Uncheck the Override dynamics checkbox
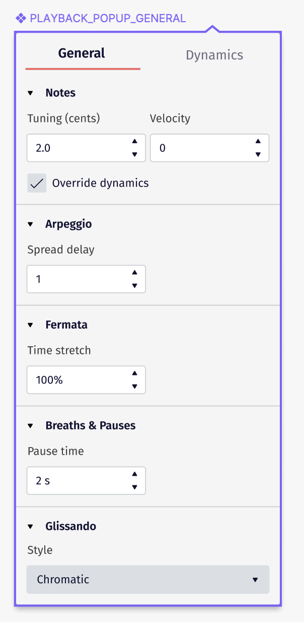304x622 pixels. 36,183
